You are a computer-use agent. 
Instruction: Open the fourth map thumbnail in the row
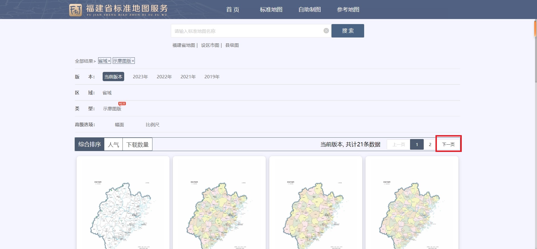coord(412,203)
